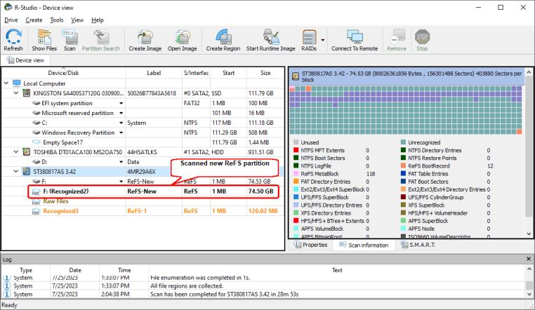535x310 pixels.
Task: Click Start Runtime Image icon
Action: [x=270, y=40]
